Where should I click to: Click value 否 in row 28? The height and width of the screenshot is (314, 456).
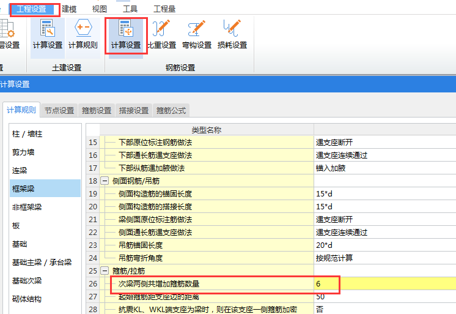319,309
